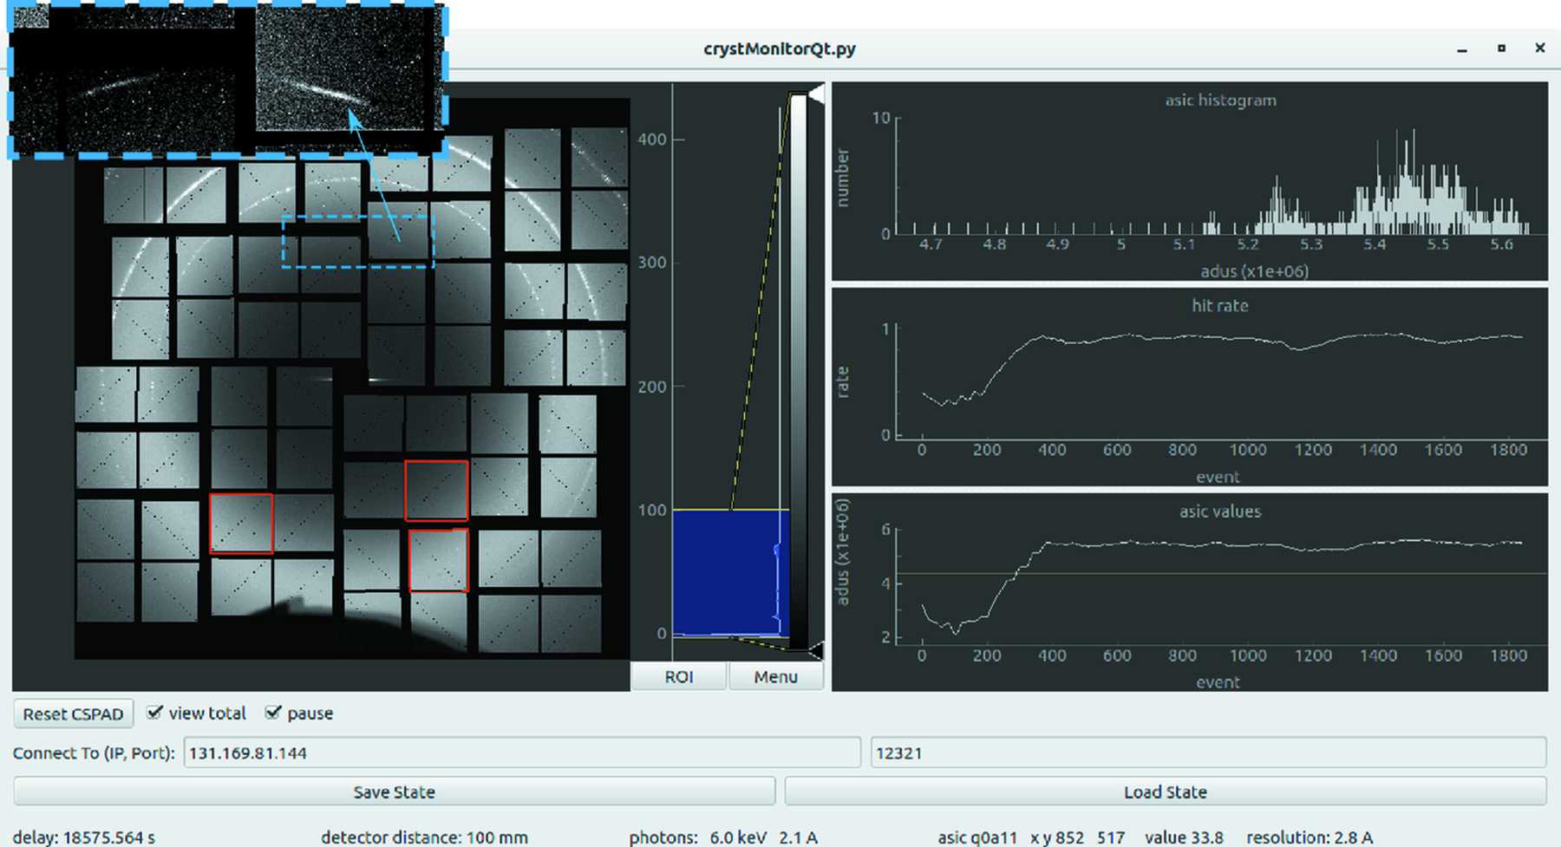Viewport: 1561px width, 847px height.
Task: Click the asic histogram plot
Action: pos(1190,181)
